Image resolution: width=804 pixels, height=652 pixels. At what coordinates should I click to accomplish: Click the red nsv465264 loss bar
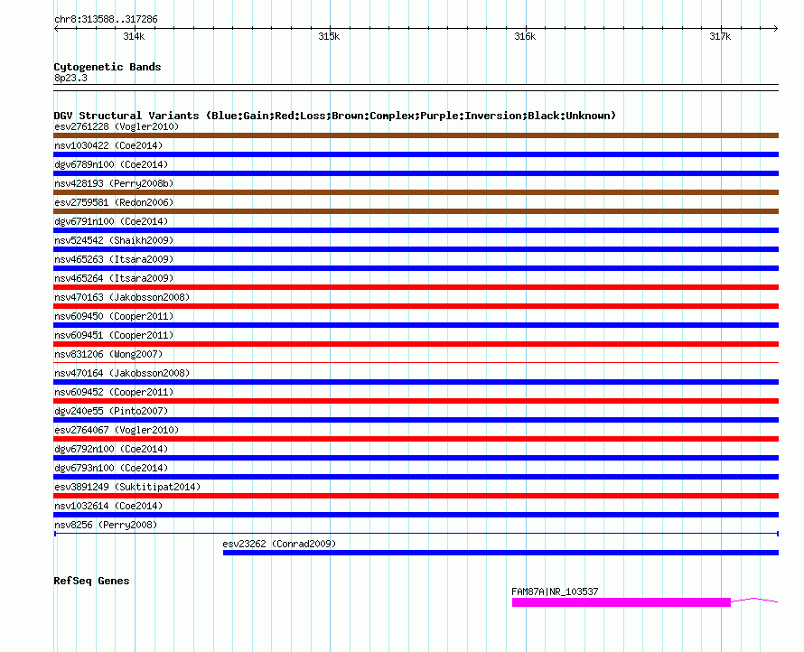point(416,287)
